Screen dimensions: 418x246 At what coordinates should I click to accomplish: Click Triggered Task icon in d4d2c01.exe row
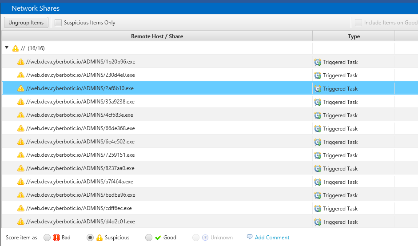click(x=317, y=222)
